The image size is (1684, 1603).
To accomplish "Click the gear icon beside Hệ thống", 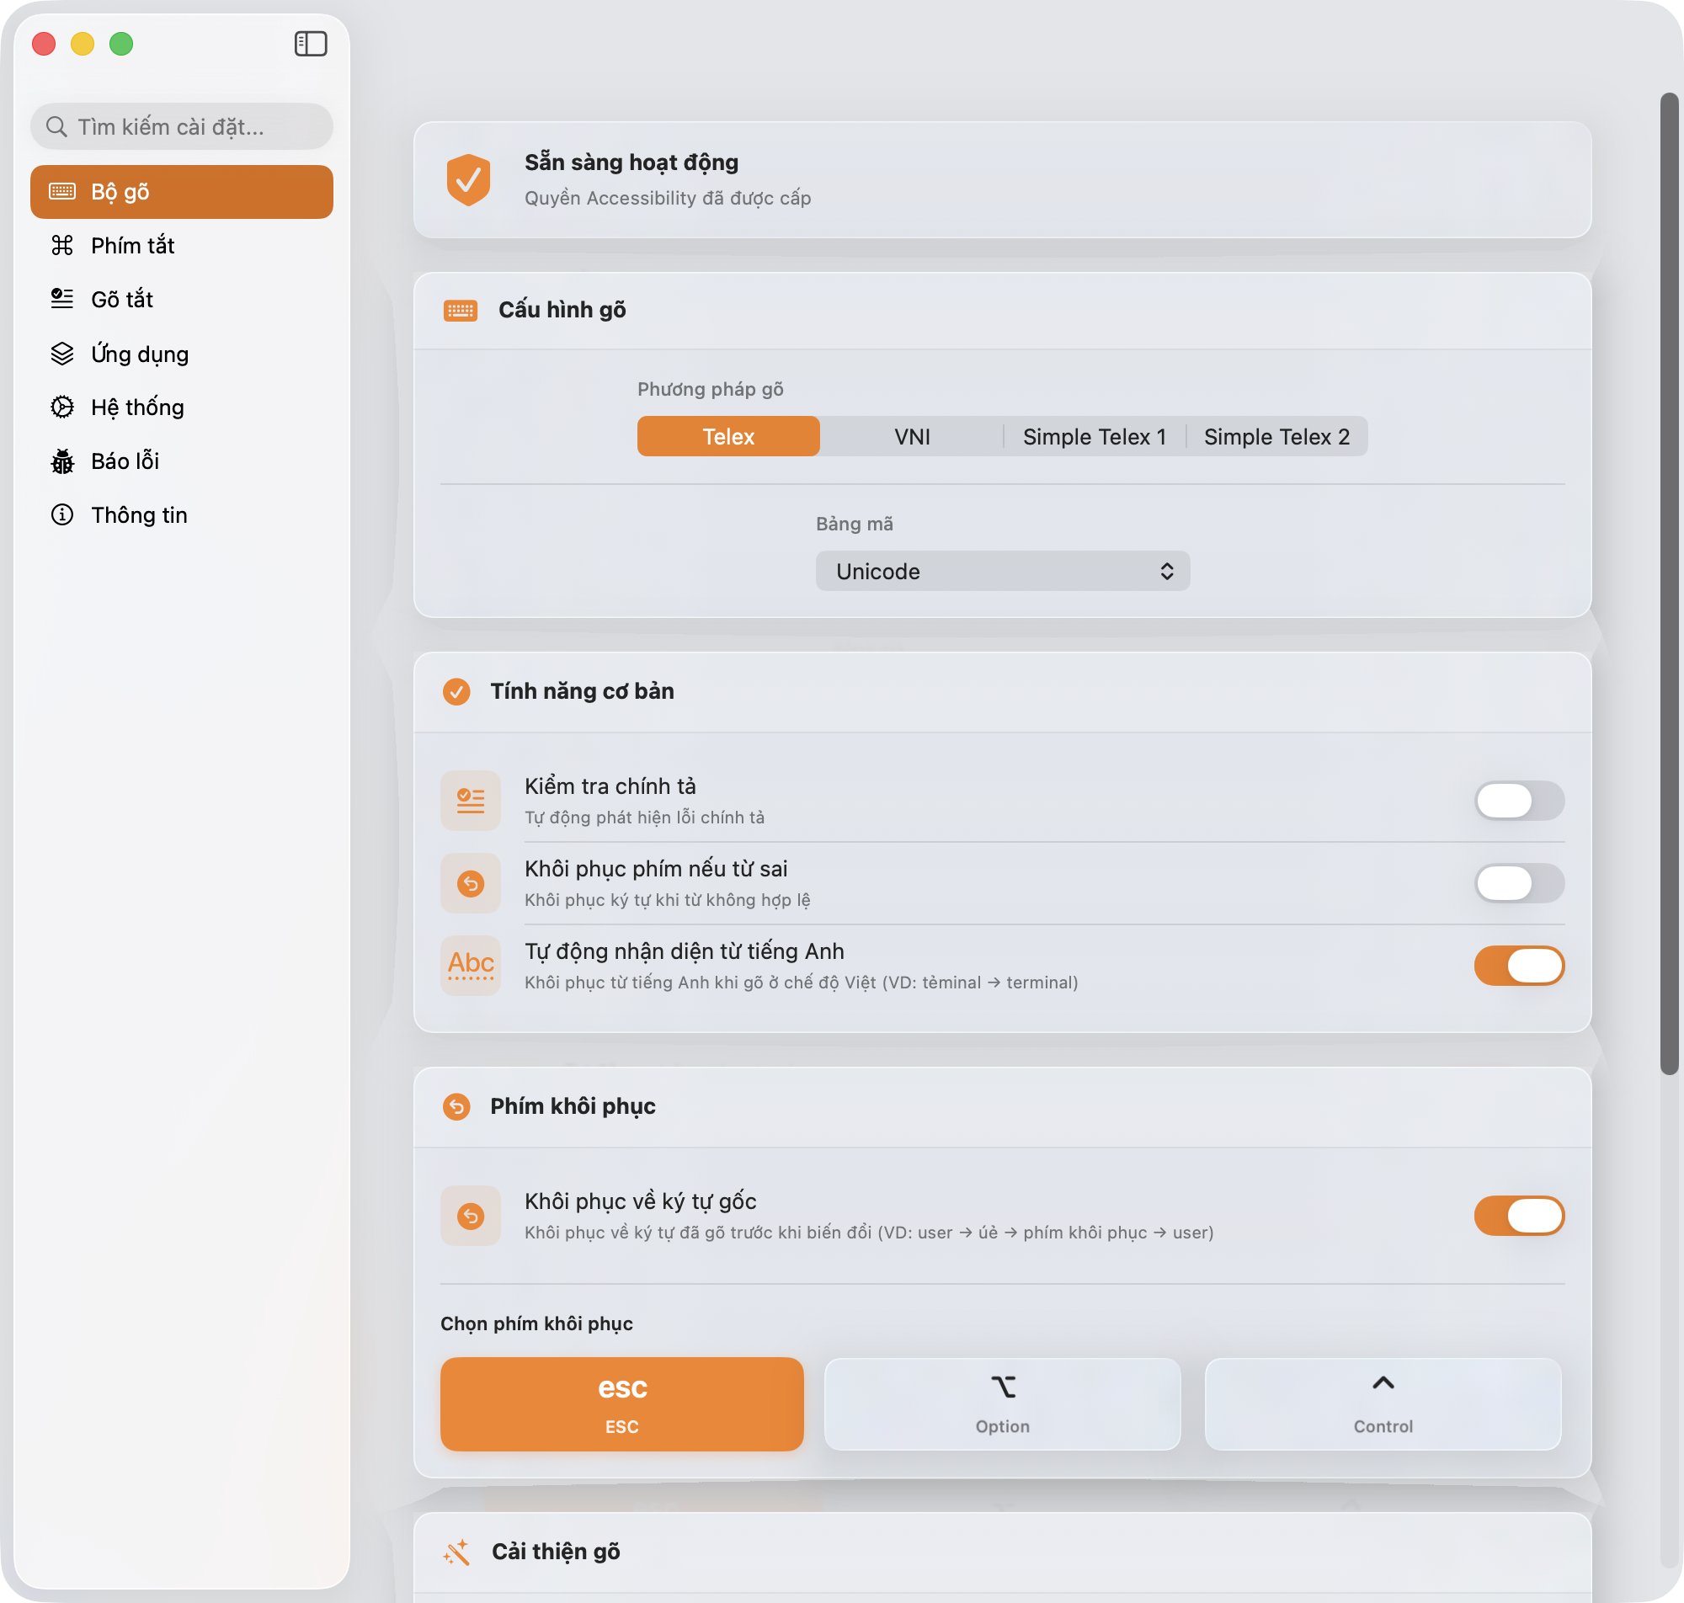I will [62, 407].
